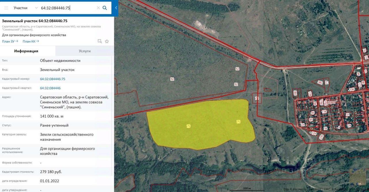Viewport: 369px width, 192px height.
Task: Click the Разрешенное использование row value
Action: pyautogui.click(x=67, y=151)
